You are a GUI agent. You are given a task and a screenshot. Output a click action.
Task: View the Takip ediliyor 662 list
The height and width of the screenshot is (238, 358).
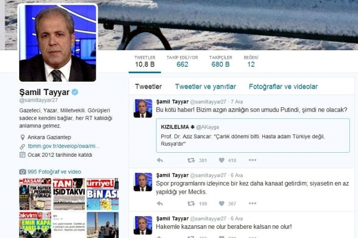pos(182,62)
